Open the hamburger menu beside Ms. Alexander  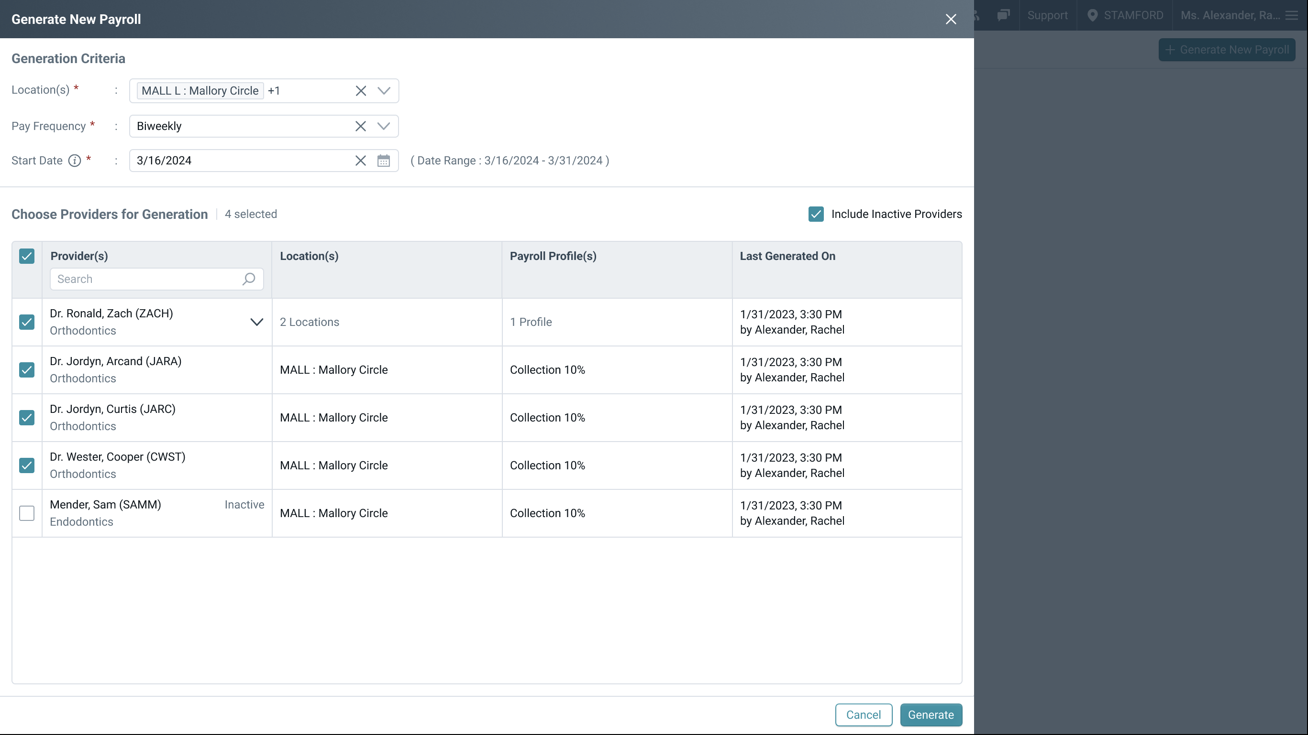coord(1292,15)
